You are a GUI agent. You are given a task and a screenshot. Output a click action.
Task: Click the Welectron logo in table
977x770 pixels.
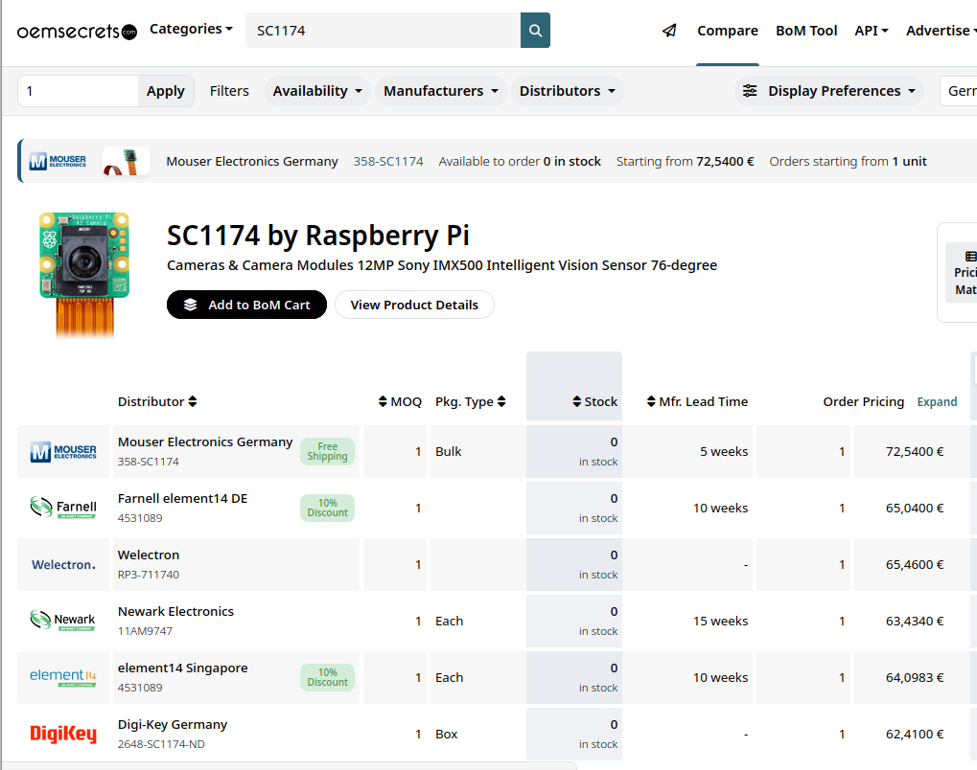click(x=63, y=565)
